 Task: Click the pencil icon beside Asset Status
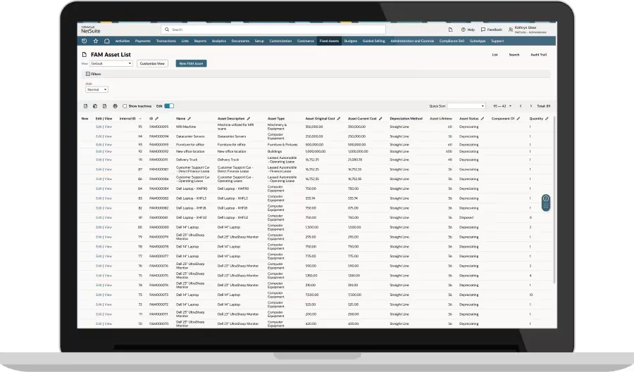click(x=483, y=119)
